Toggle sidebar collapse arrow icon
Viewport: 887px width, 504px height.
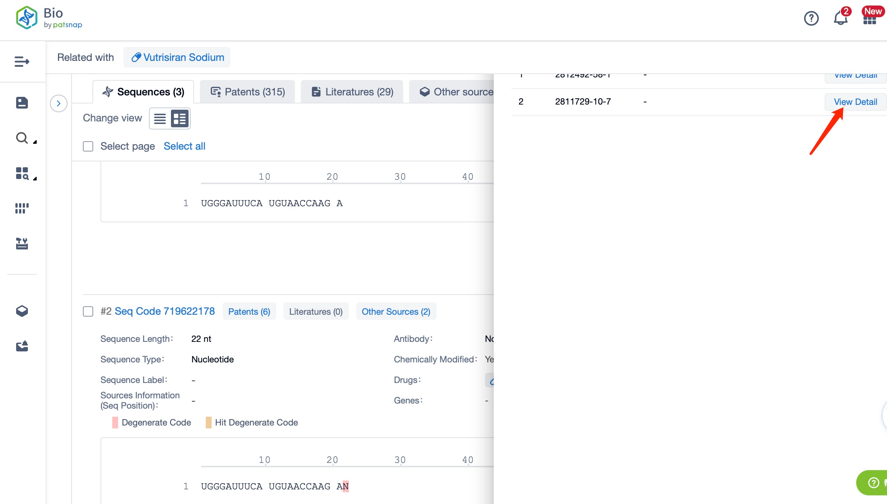click(x=59, y=103)
